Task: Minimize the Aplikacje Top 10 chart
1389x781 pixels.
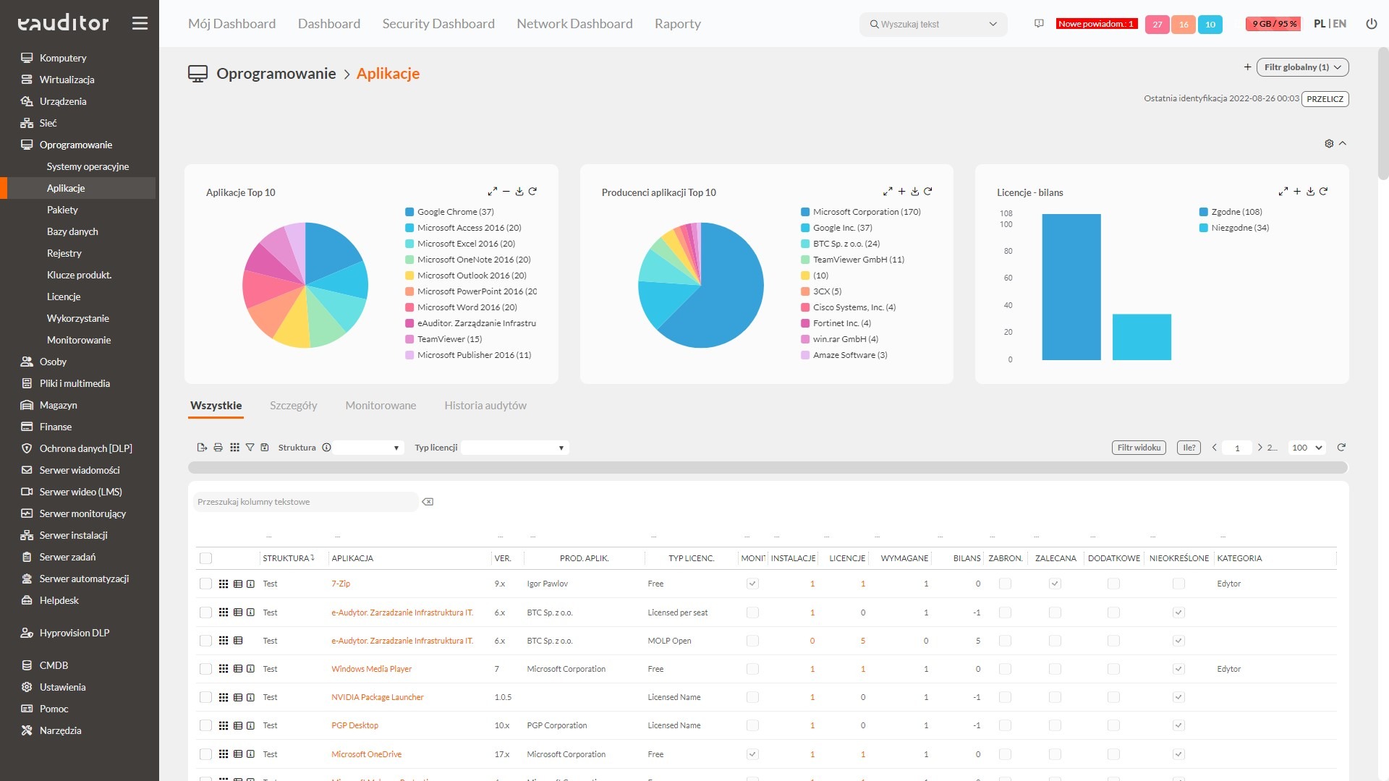Action: coord(506,192)
